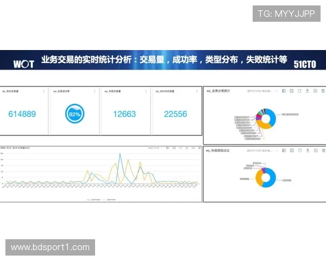Open time range dropdown in wy_业务分类统计 panel
The width and height of the screenshot is (326, 261).
coord(262,91)
